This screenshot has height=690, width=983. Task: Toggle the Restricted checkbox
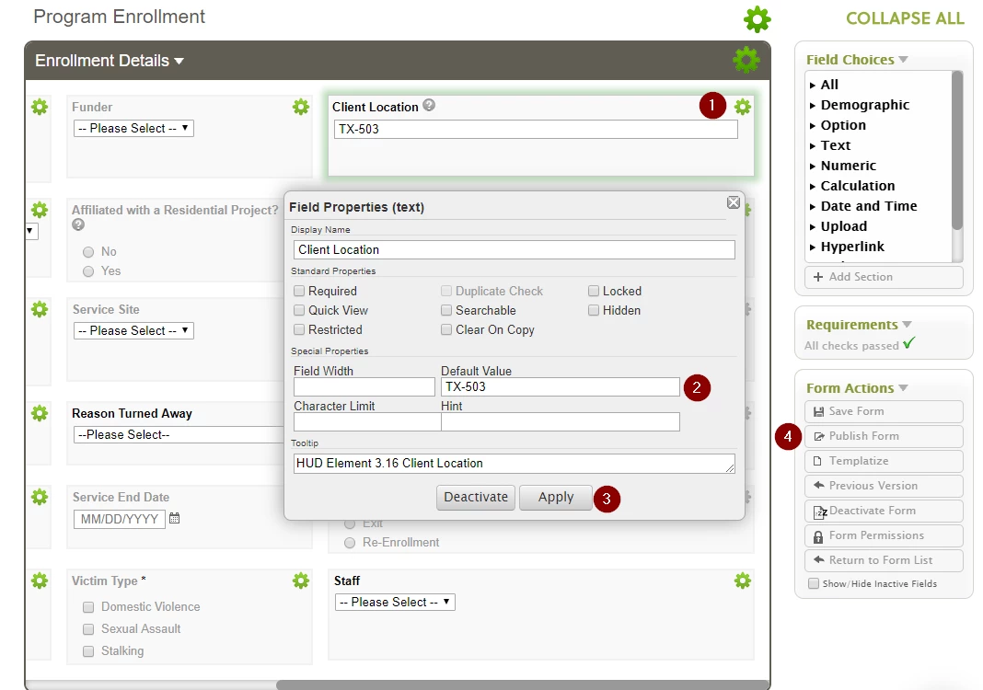coord(300,329)
